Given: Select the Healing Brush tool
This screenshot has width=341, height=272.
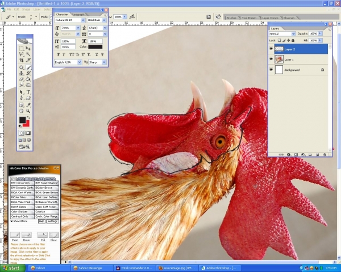Looking at the screenshot, I should click(x=22, y=67).
